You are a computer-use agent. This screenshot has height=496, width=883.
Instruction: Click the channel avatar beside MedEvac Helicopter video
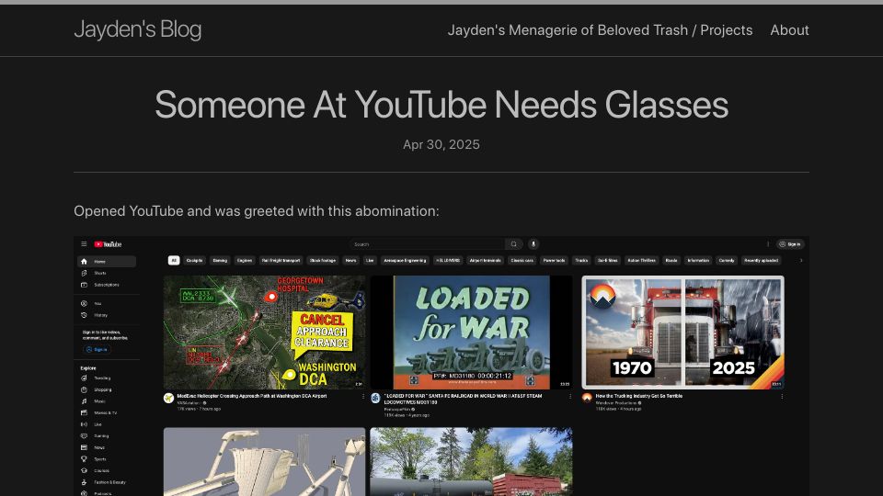(x=168, y=398)
